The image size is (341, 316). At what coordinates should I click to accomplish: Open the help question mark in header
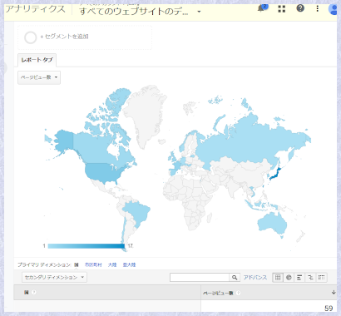coord(300,8)
